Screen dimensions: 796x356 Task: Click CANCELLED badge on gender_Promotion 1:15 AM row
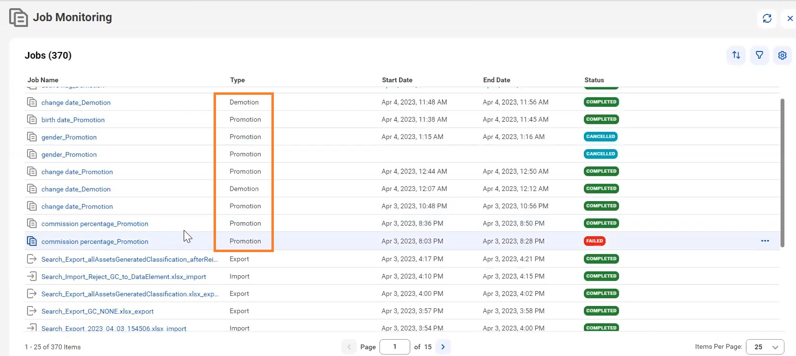tap(601, 137)
